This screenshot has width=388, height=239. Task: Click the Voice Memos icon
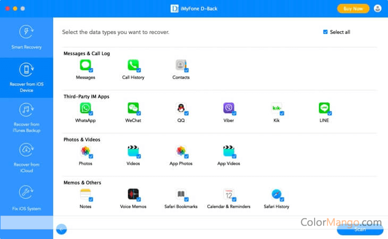(133, 194)
